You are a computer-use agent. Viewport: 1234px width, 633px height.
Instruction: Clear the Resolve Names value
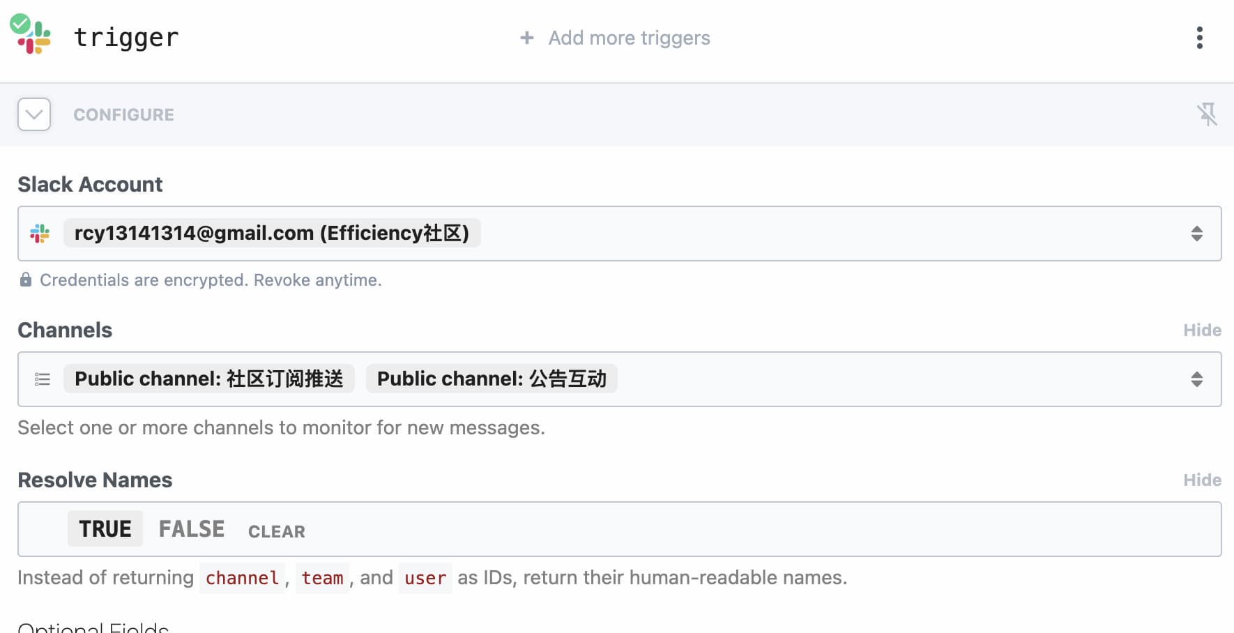click(x=277, y=531)
